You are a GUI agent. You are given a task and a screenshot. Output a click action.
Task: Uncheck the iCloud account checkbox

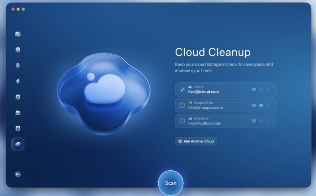tap(182, 90)
